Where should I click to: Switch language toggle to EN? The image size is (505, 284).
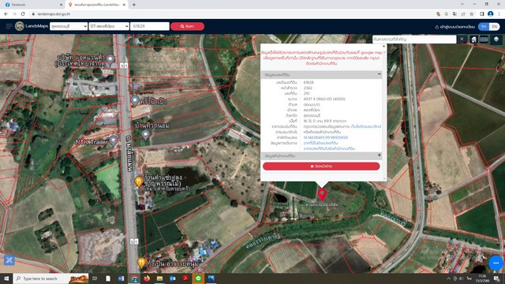(495, 27)
